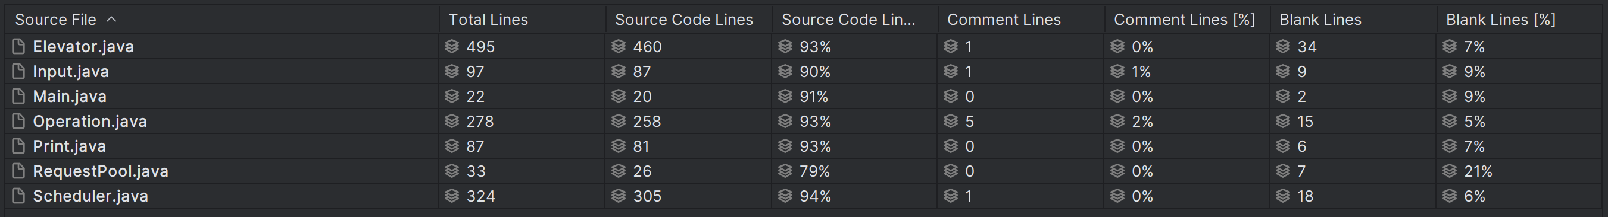The width and height of the screenshot is (1608, 217).
Task: Click the Comment Lines [%] header
Action: click(x=1184, y=20)
